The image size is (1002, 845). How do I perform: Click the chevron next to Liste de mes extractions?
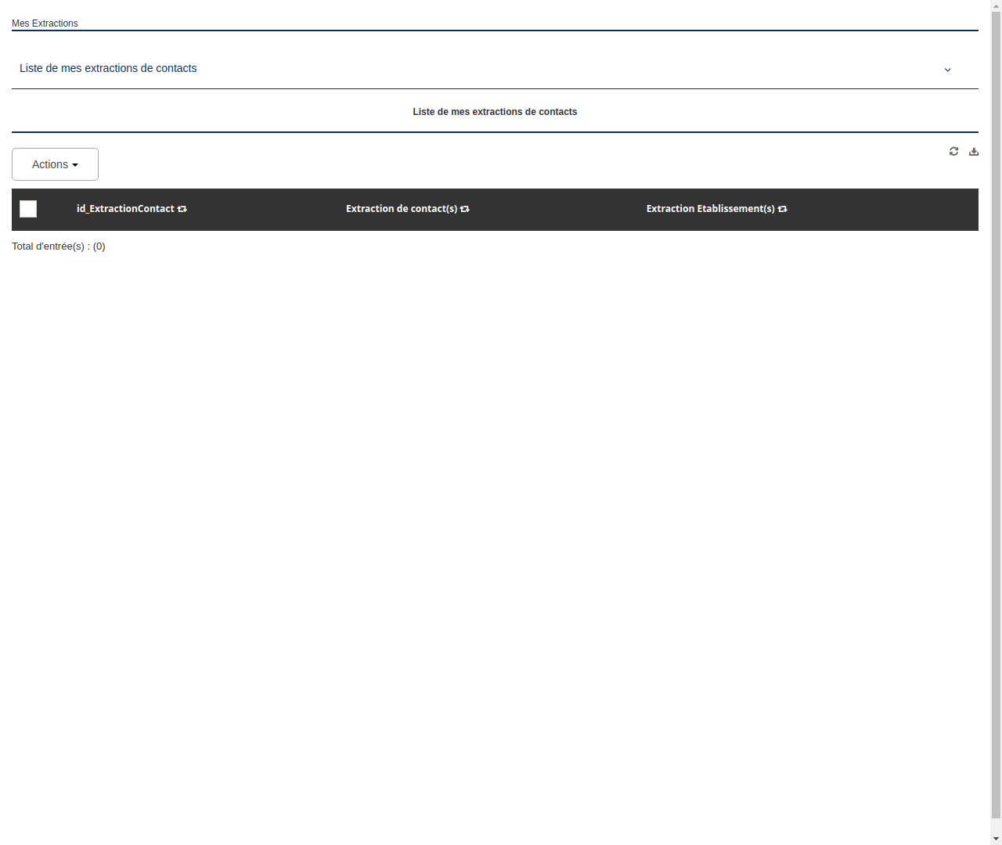(x=947, y=70)
